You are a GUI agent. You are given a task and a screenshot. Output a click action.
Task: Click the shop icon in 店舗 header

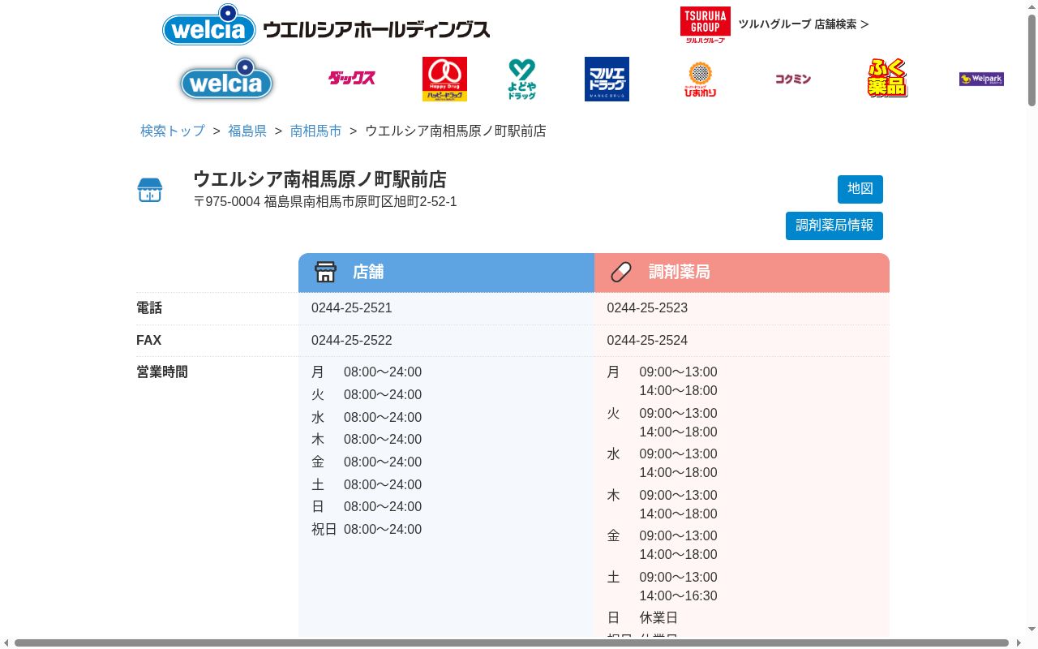pos(325,272)
